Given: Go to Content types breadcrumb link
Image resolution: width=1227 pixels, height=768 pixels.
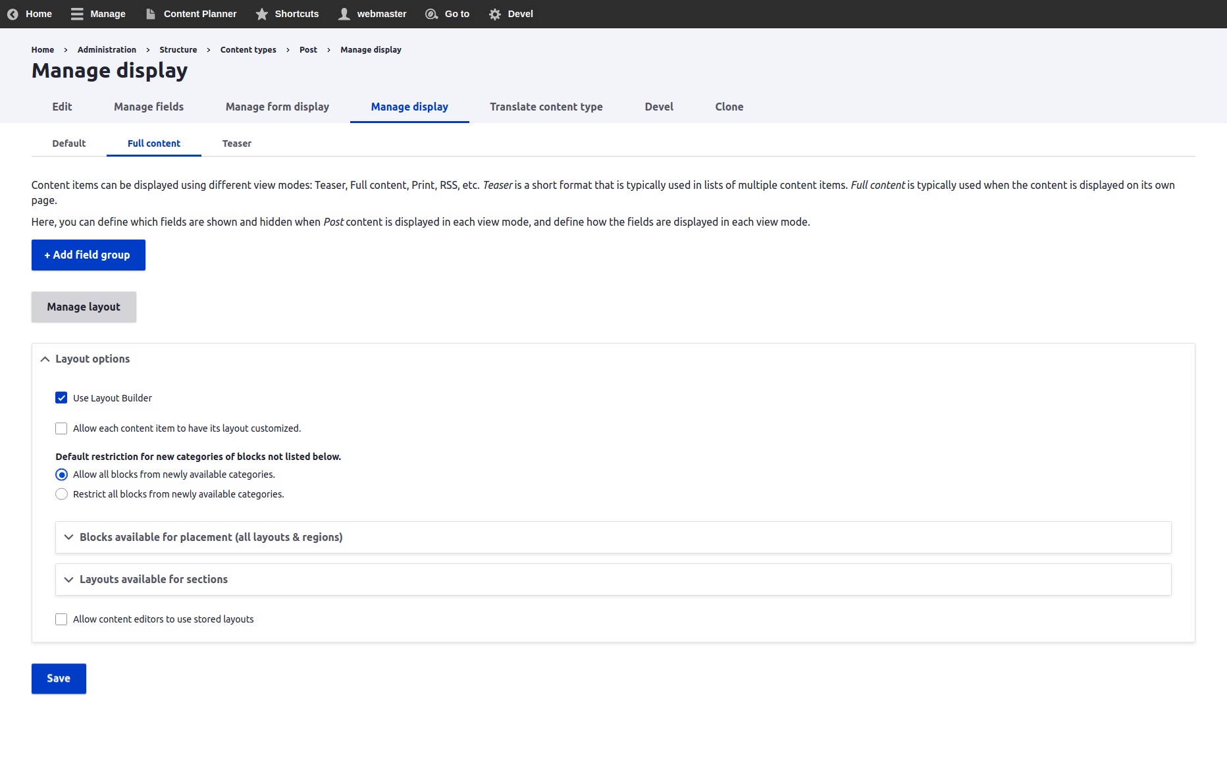Looking at the screenshot, I should tap(248, 50).
